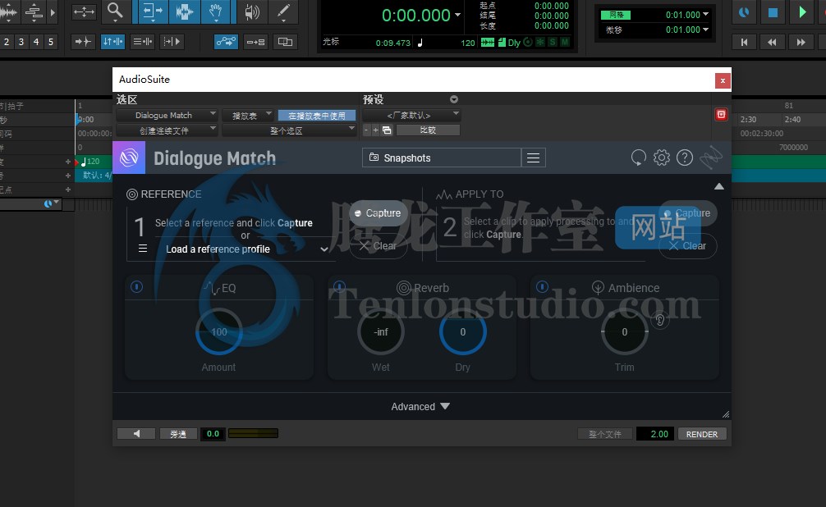Screen dimensions: 826x507
Task: Click the preset settings copy icon
Action: pos(387,130)
